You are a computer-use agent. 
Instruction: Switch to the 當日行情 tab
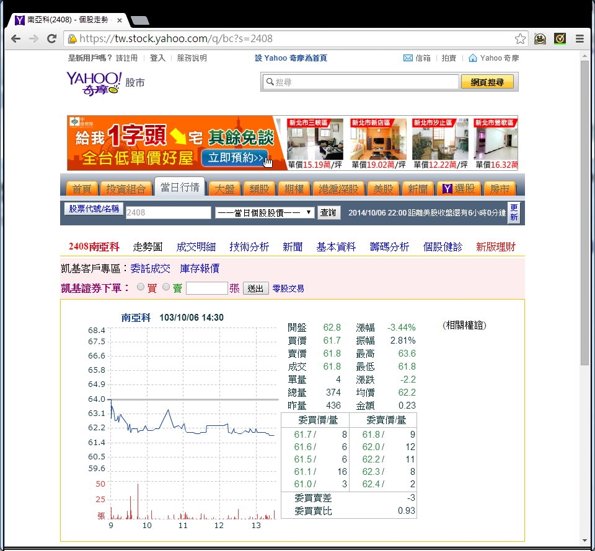click(180, 187)
